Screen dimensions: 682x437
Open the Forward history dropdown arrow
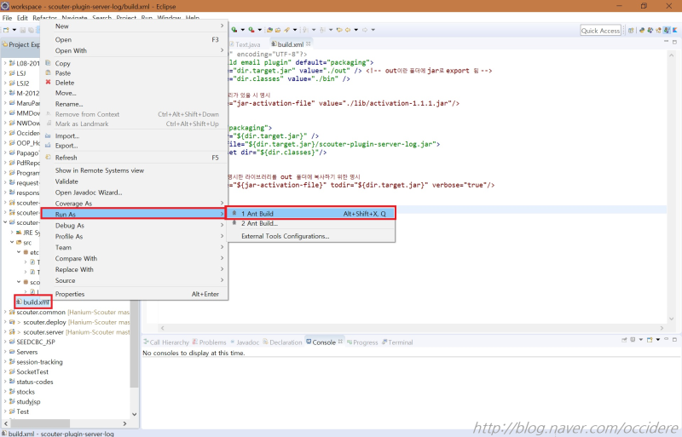(x=373, y=30)
